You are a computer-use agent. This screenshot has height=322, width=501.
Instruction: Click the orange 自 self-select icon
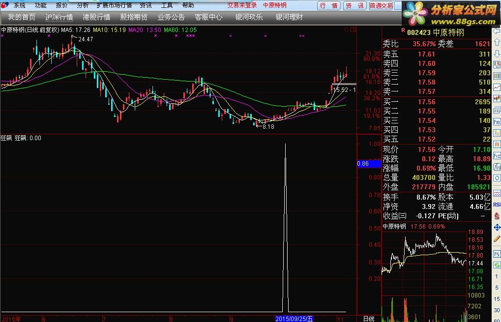point(497,144)
